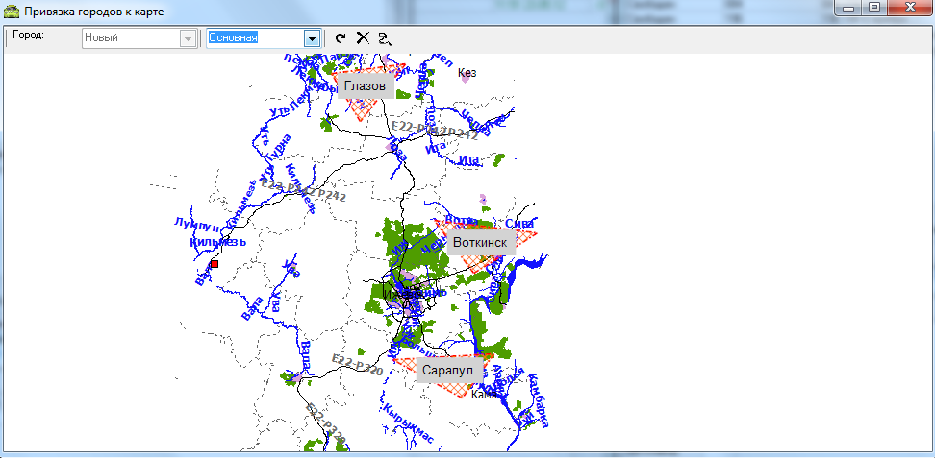
Task: Minimize the city binding window
Action: pos(848,8)
